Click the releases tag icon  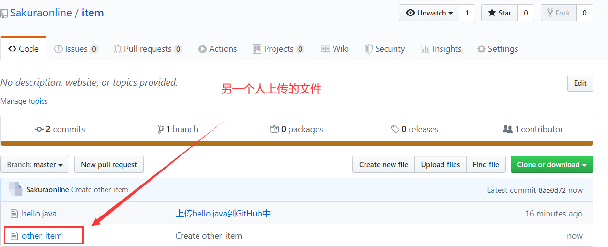[x=395, y=129]
